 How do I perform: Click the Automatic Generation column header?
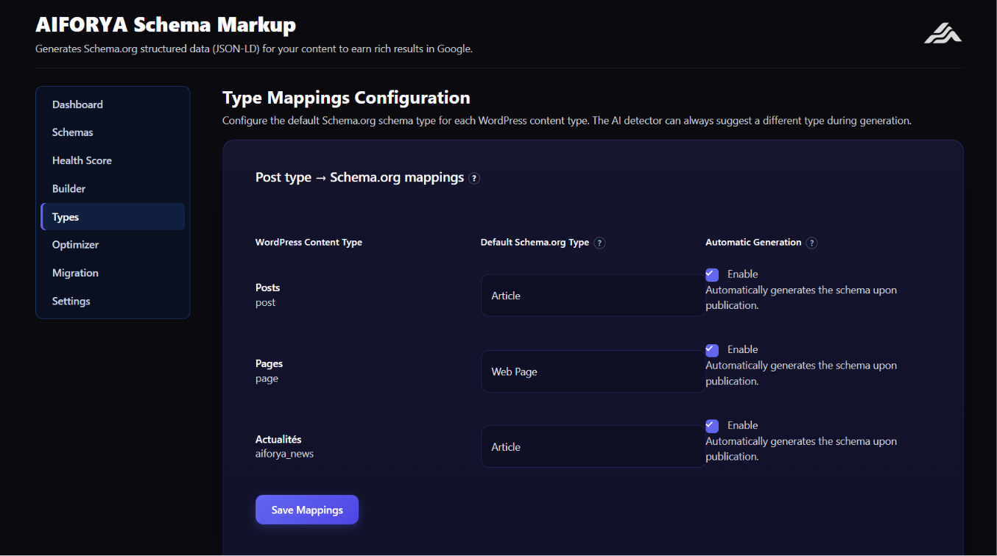[753, 242]
